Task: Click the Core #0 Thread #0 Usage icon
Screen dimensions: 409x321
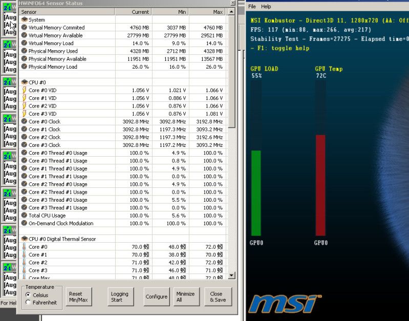Action: tap(24, 153)
